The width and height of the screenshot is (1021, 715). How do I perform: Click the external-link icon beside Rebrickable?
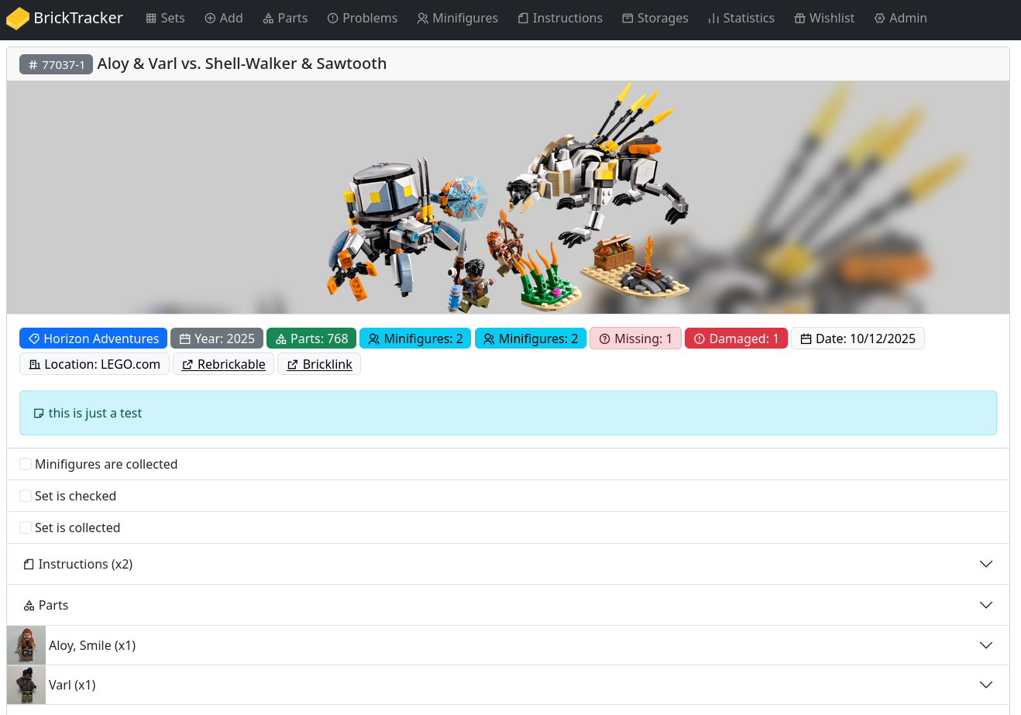[187, 365]
